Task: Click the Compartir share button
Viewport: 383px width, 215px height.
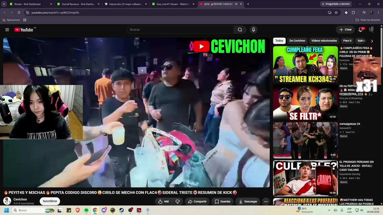Action: coord(197,202)
